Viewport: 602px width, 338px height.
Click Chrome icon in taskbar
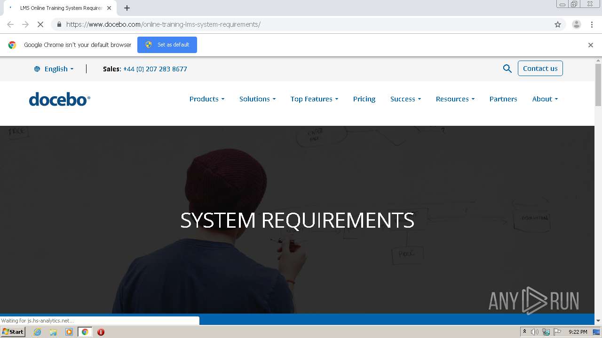pyautogui.click(x=85, y=332)
